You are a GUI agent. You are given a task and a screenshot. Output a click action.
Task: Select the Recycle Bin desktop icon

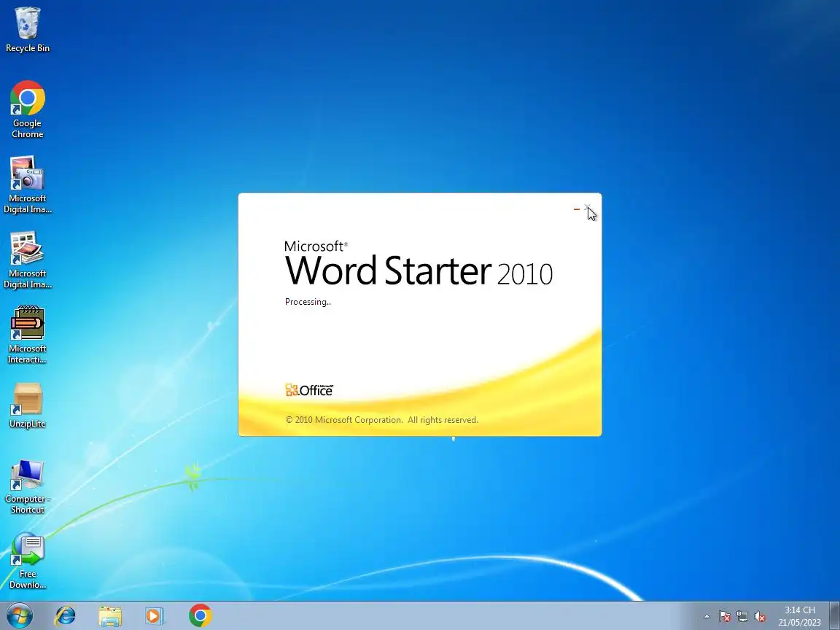27,30
